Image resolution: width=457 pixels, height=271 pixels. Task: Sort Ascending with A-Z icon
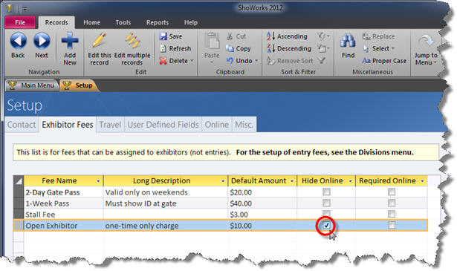tap(270, 36)
